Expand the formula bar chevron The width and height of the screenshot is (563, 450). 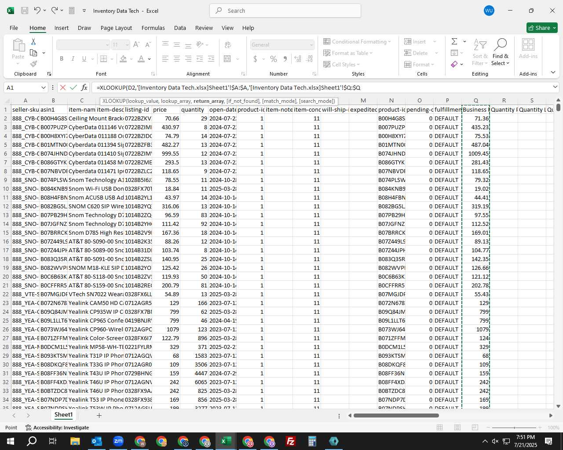pos(555,87)
